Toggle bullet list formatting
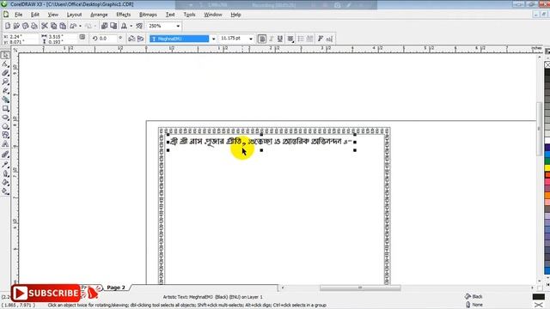The width and height of the screenshot is (550, 309). (301, 39)
